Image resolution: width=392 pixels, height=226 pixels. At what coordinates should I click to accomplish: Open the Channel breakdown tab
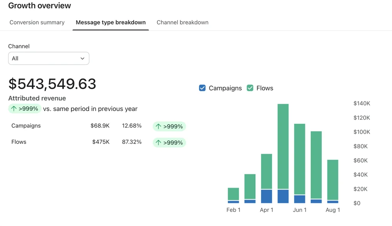[x=183, y=22]
